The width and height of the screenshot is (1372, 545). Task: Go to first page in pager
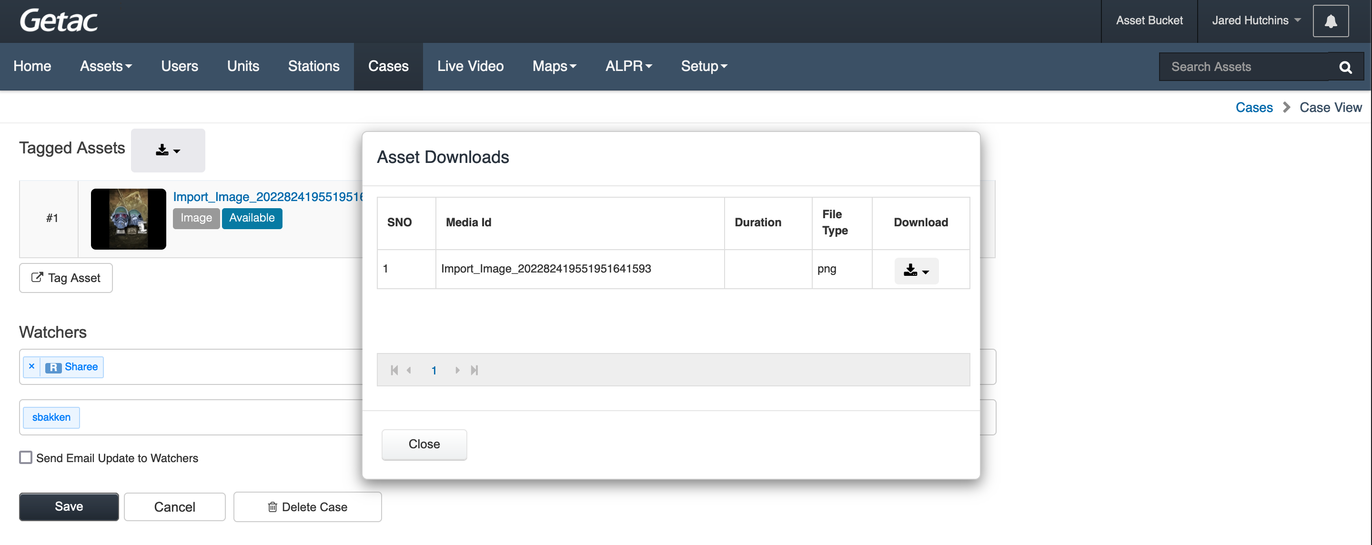(394, 370)
